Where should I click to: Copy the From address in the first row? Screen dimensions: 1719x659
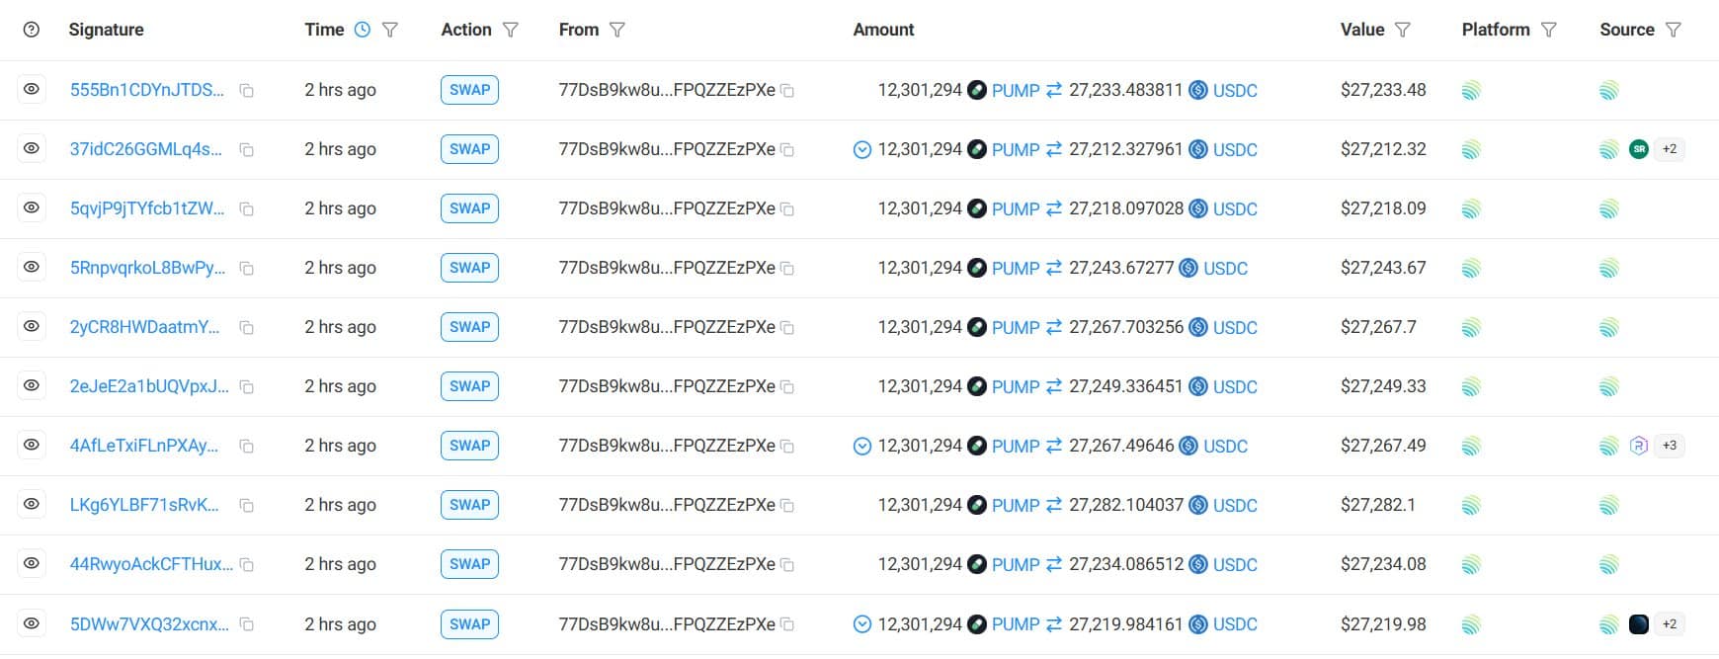pyautogui.click(x=786, y=90)
